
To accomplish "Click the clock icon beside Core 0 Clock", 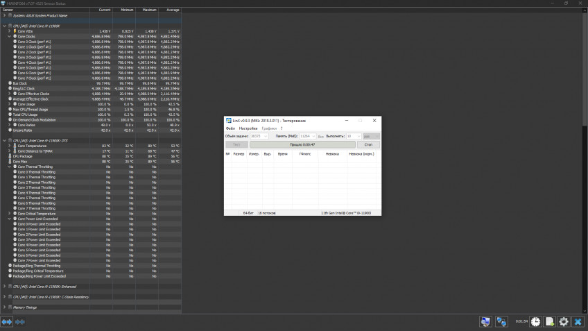I will tap(15, 42).
